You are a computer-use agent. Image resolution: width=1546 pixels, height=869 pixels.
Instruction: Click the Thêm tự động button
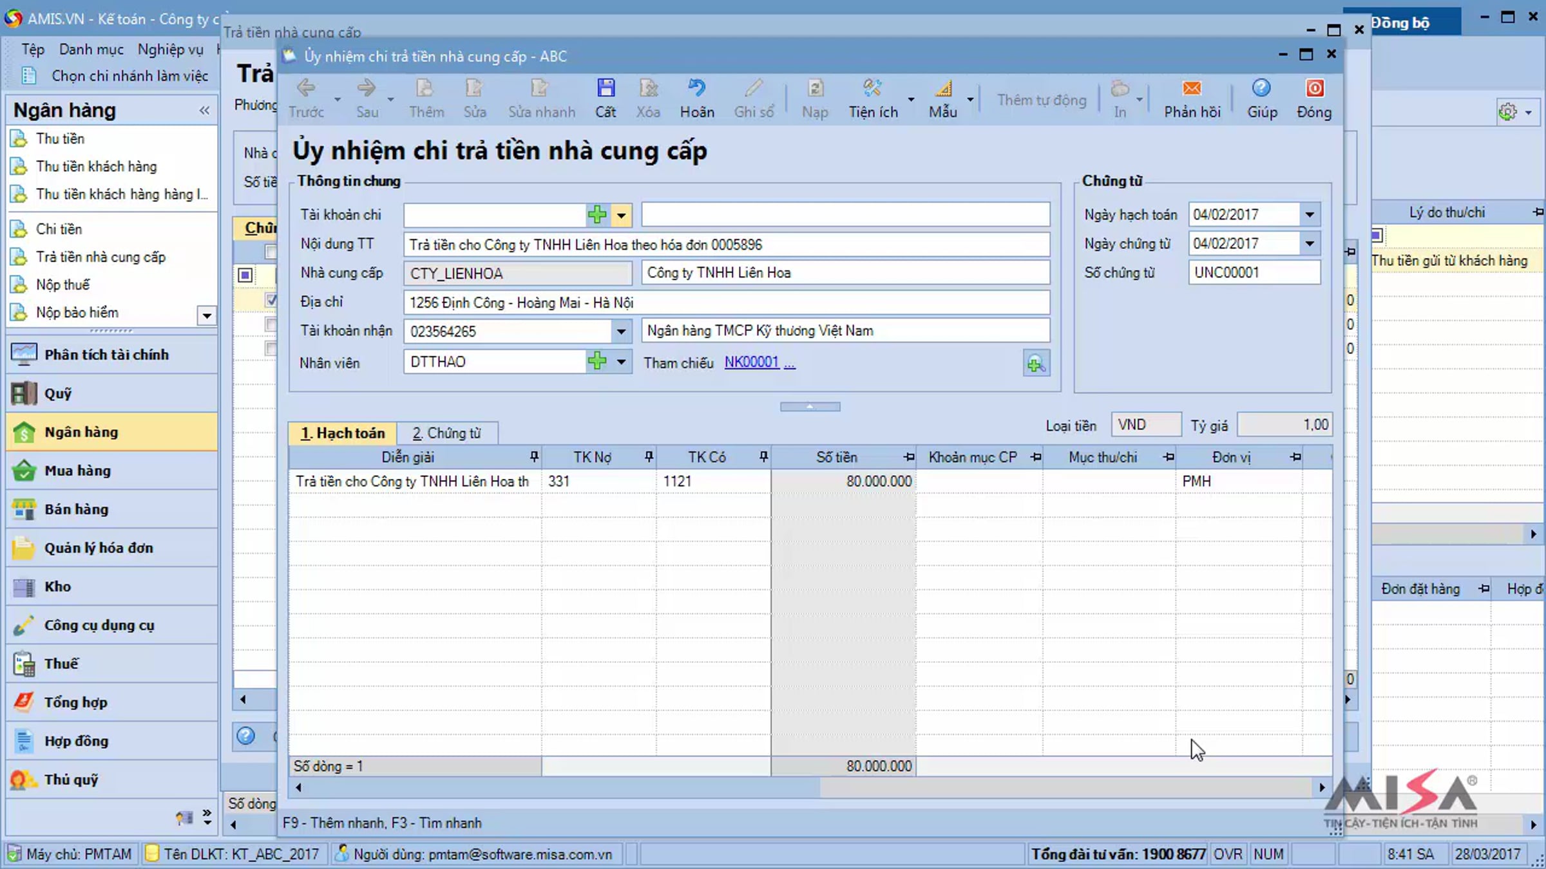tap(1042, 100)
